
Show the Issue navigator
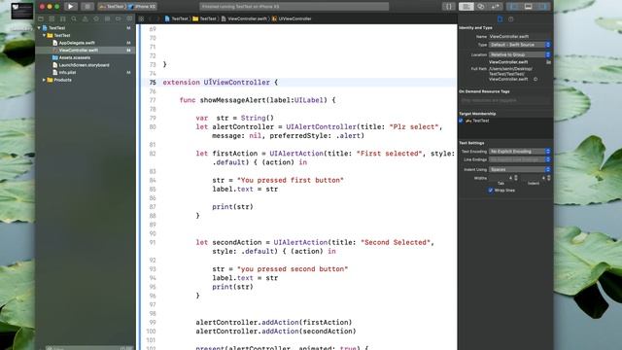(x=85, y=18)
